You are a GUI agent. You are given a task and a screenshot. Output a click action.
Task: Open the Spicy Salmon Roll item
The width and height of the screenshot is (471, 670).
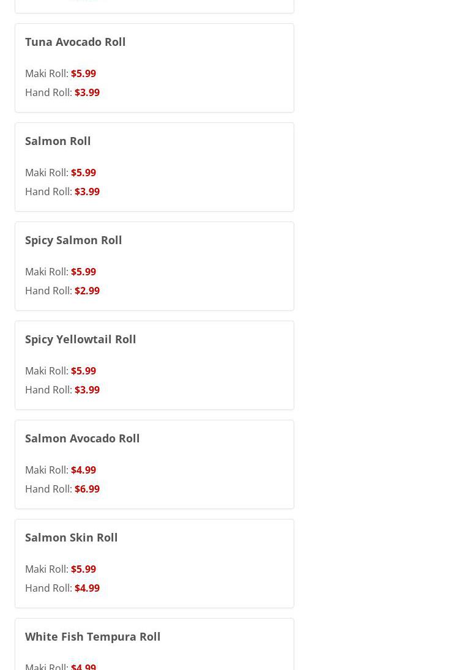coord(73,240)
